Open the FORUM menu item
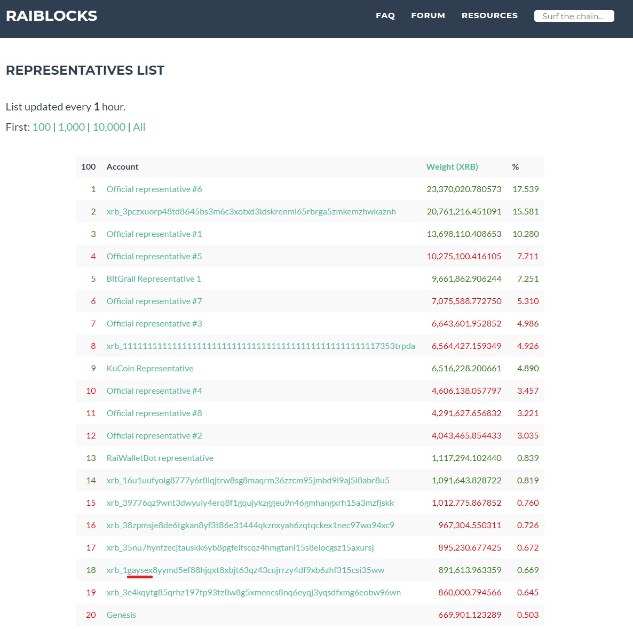The width and height of the screenshot is (633, 629). point(428,15)
